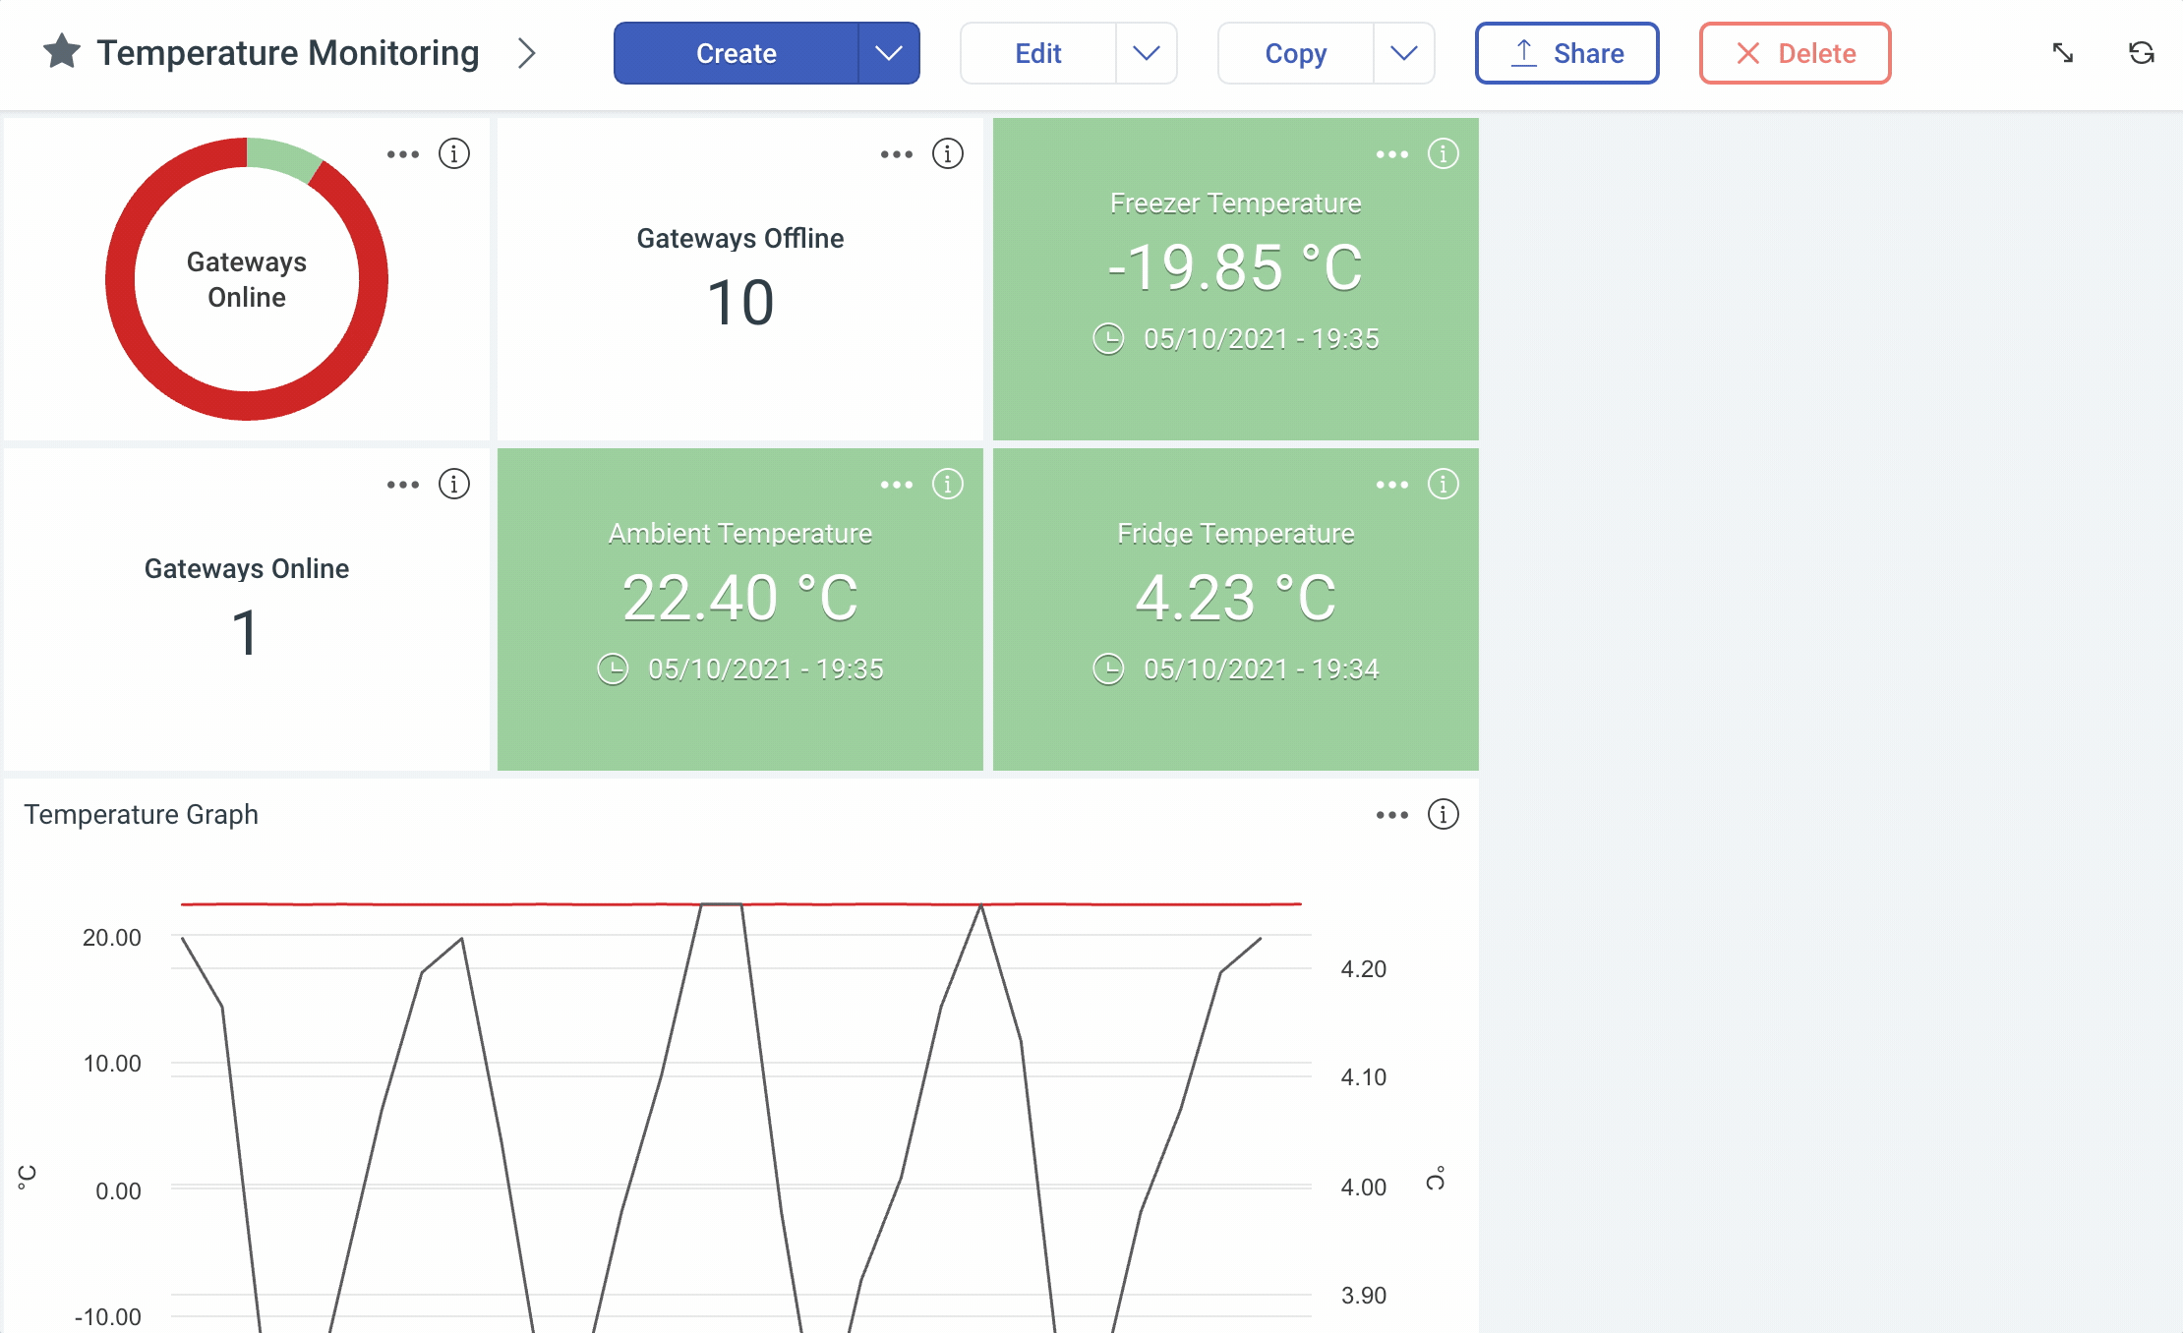This screenshot has height=1333, width=2183.
Task: Click the Delete button
Action: tap(1794, 53)
